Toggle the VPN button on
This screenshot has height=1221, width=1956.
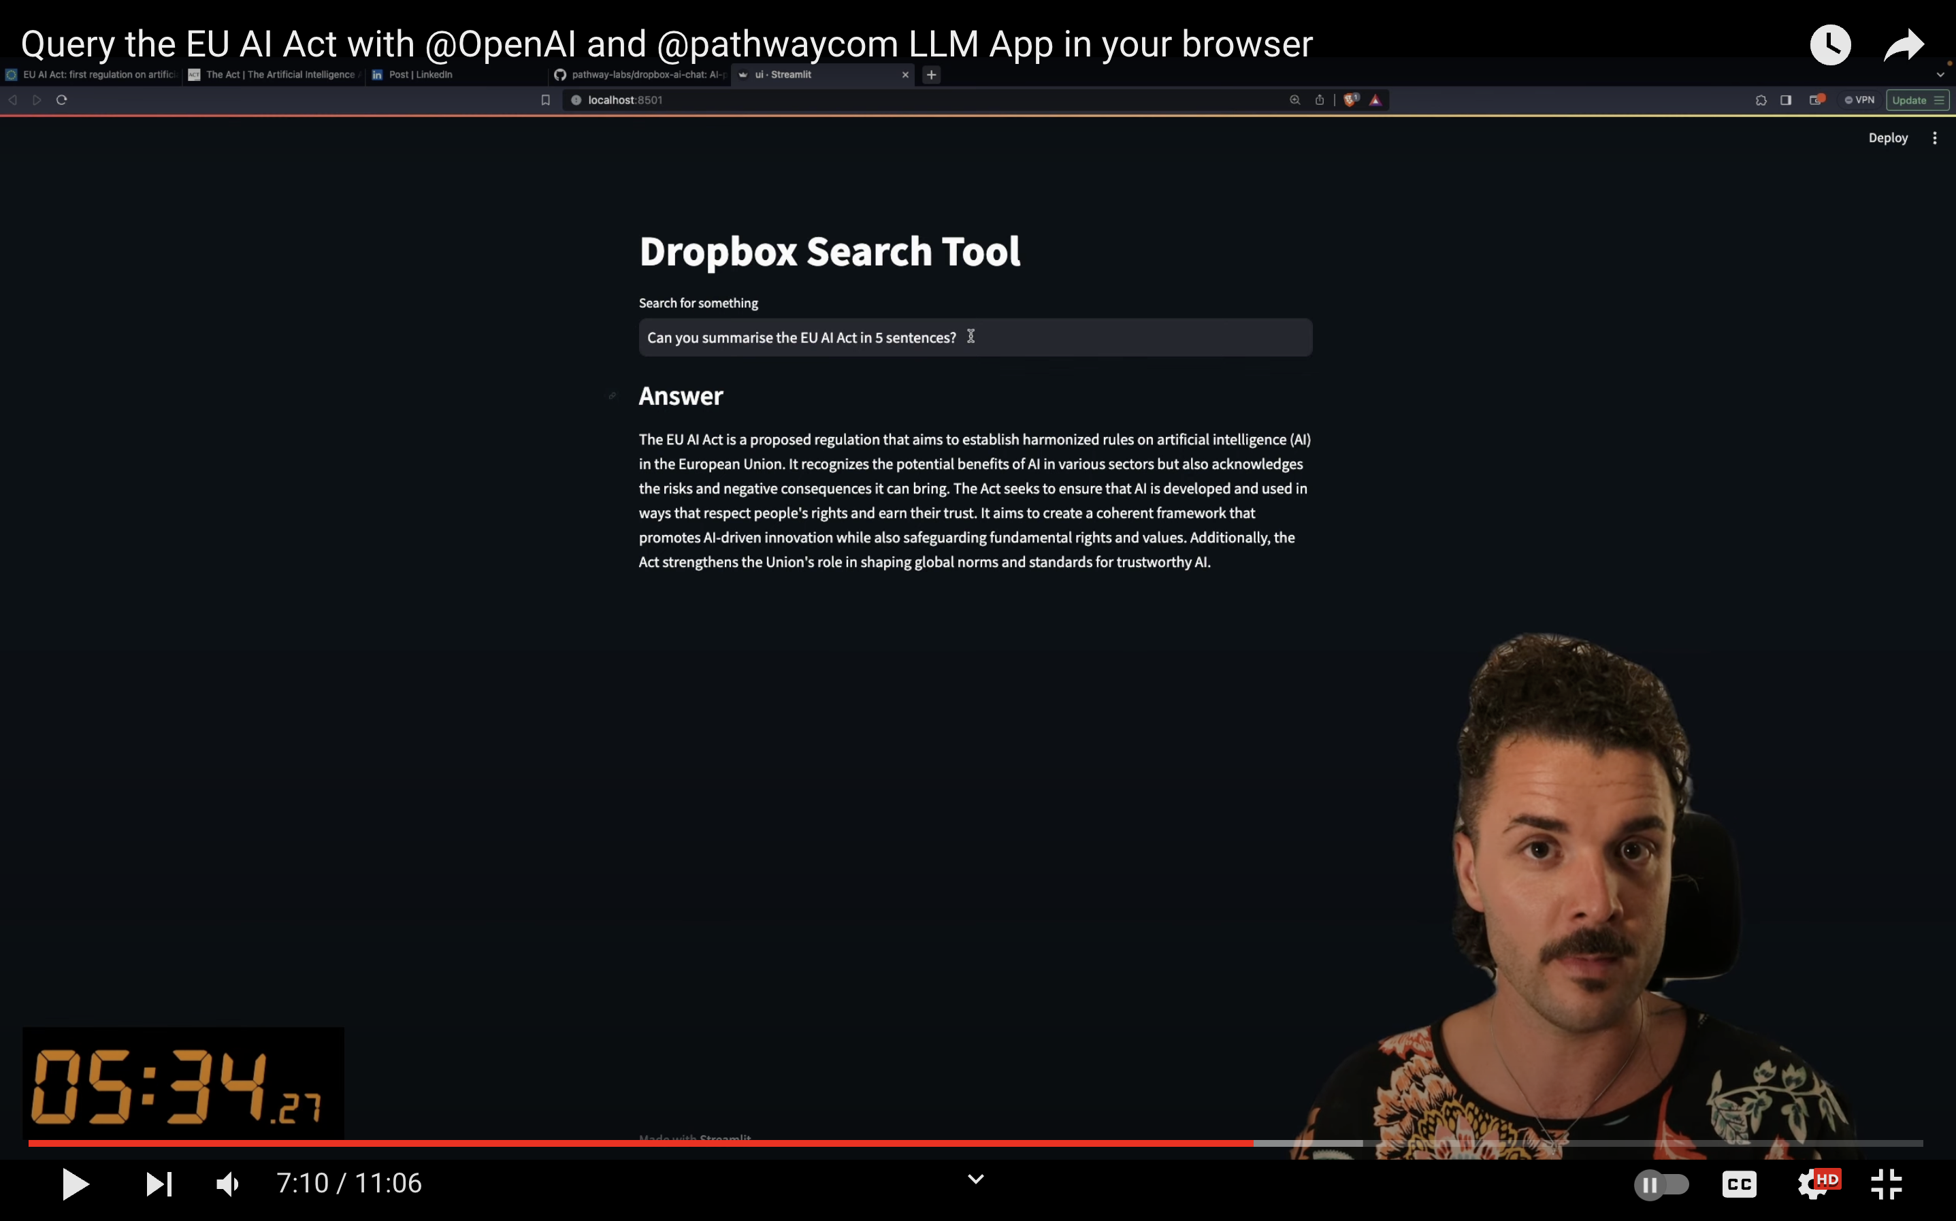click(1859, 100)
